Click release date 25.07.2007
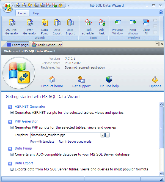The height and width of the screenshot is (182, 165). 73,63
